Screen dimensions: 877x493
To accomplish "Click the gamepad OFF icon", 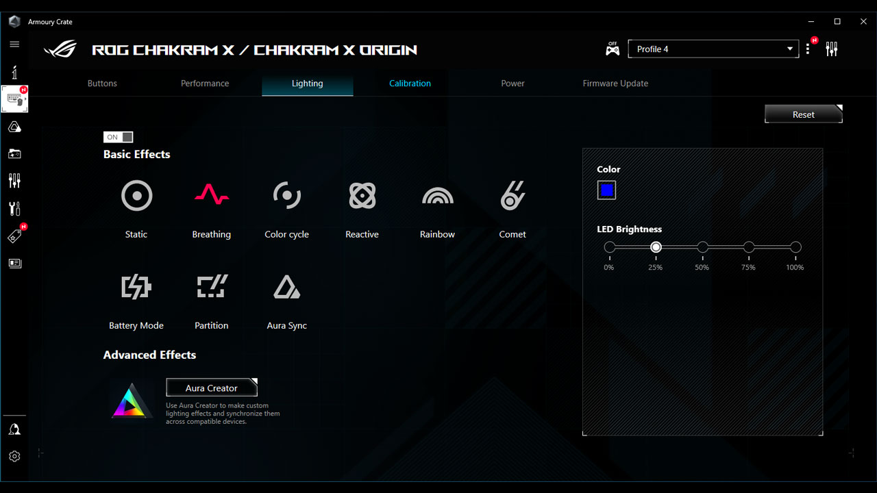I will tap(613, 49).
